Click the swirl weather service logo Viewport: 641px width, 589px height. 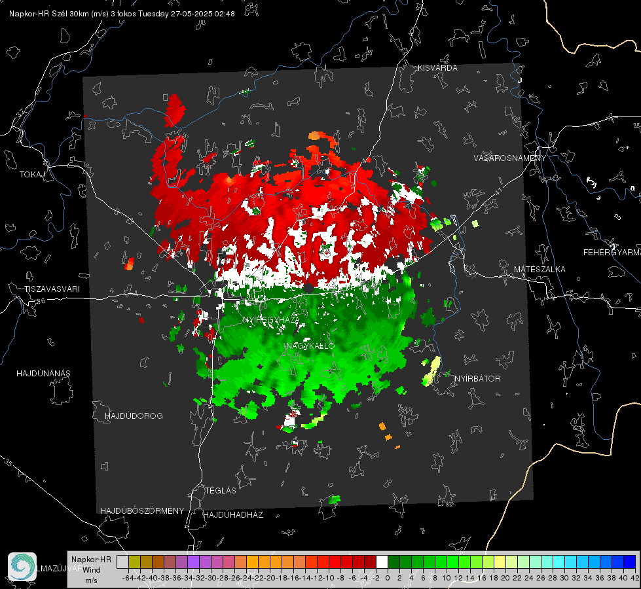[22, 567]
